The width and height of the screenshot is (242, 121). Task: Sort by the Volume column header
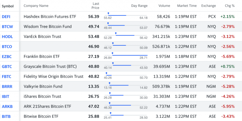click(164, 6)
